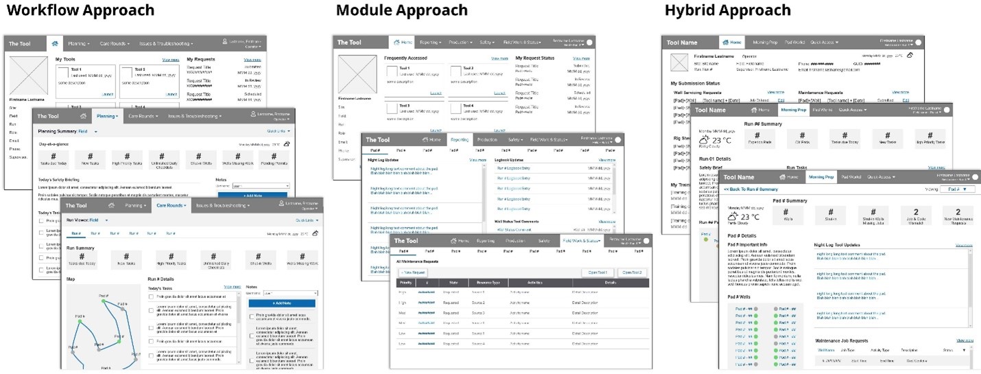Click the Open Tool 2 button
This screenshot has width=981, height=374.
pos(633,272)
